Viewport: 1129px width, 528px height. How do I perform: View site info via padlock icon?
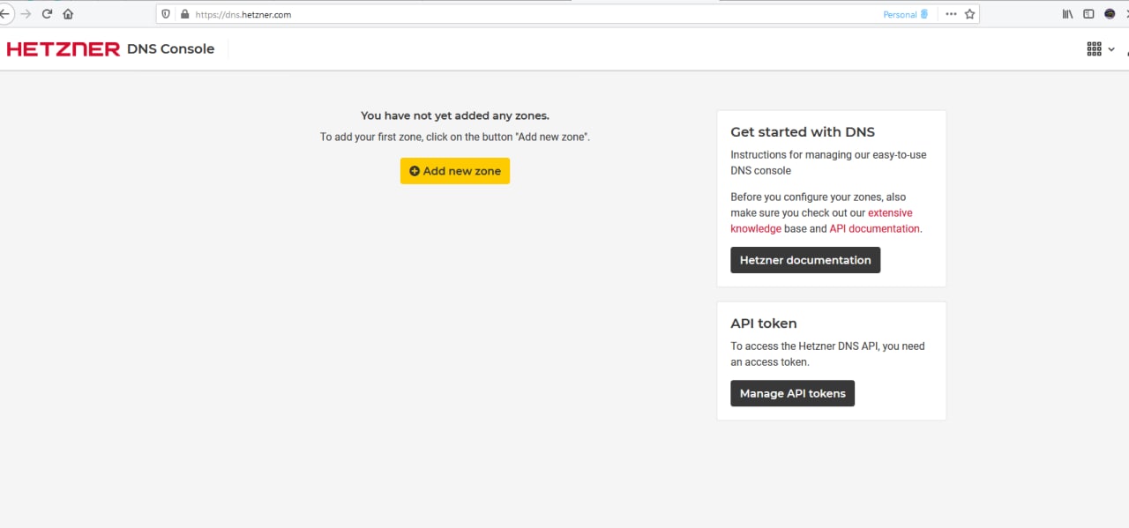click(x=184, y=14)
